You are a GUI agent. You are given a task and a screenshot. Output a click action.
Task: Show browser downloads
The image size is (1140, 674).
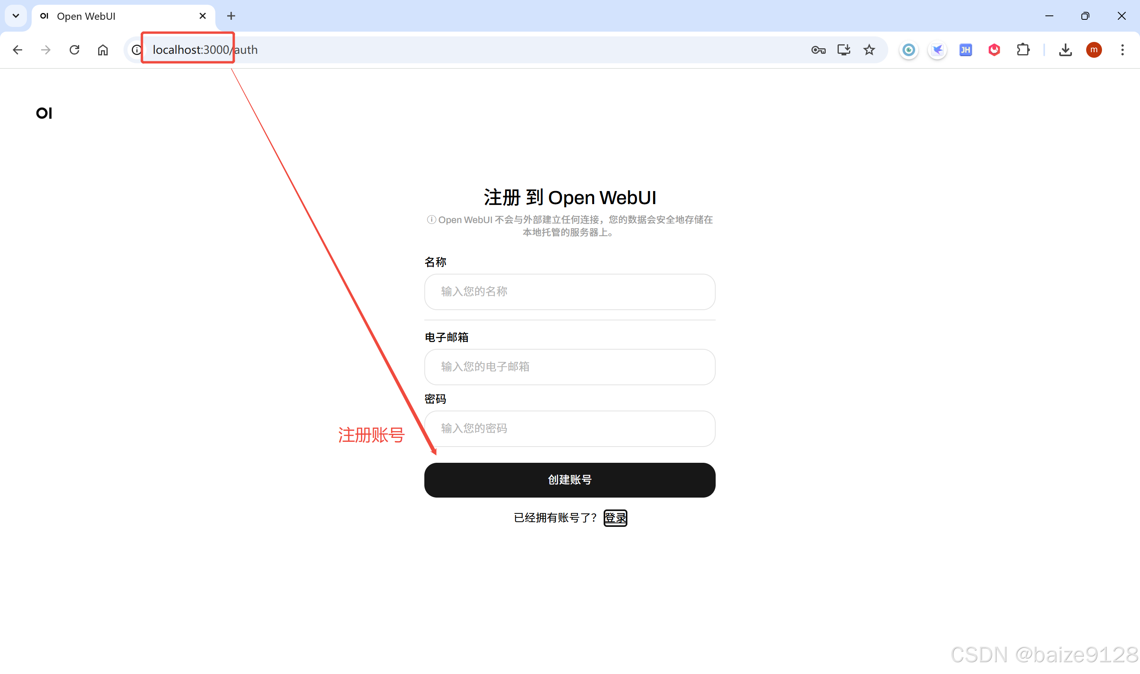[x=1065, y=49]
